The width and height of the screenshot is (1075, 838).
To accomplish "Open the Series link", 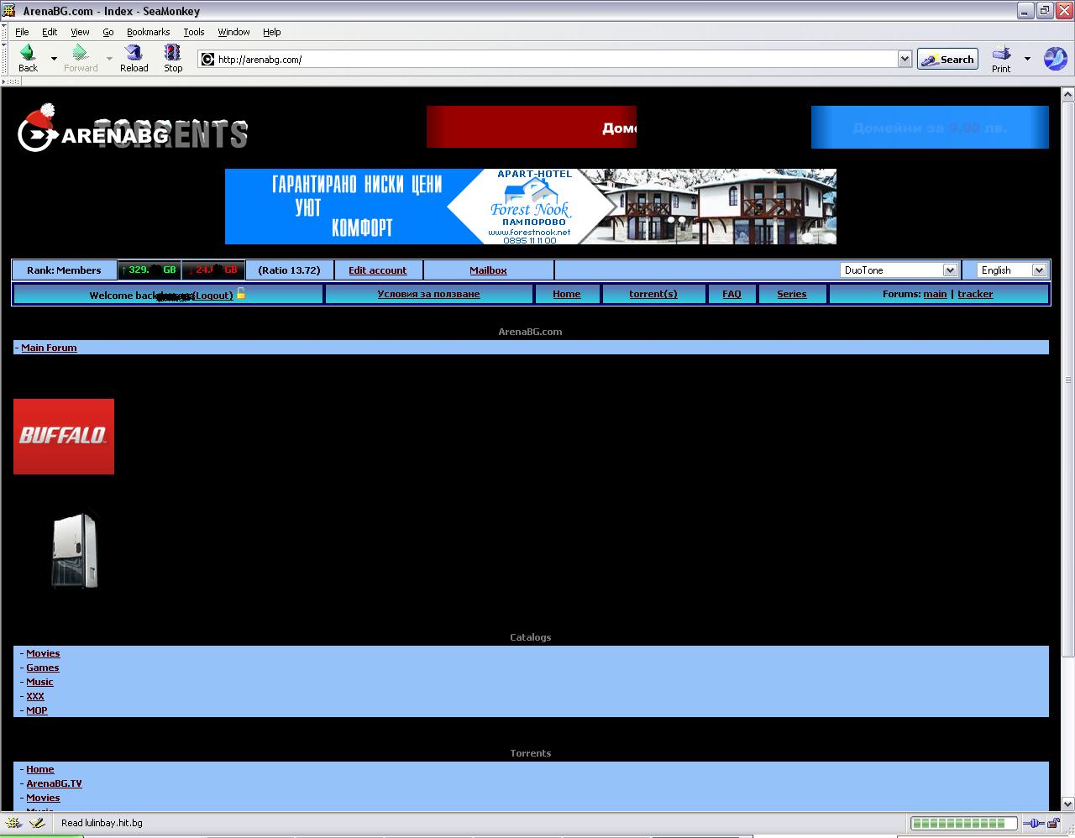I will tap(791, 294).
